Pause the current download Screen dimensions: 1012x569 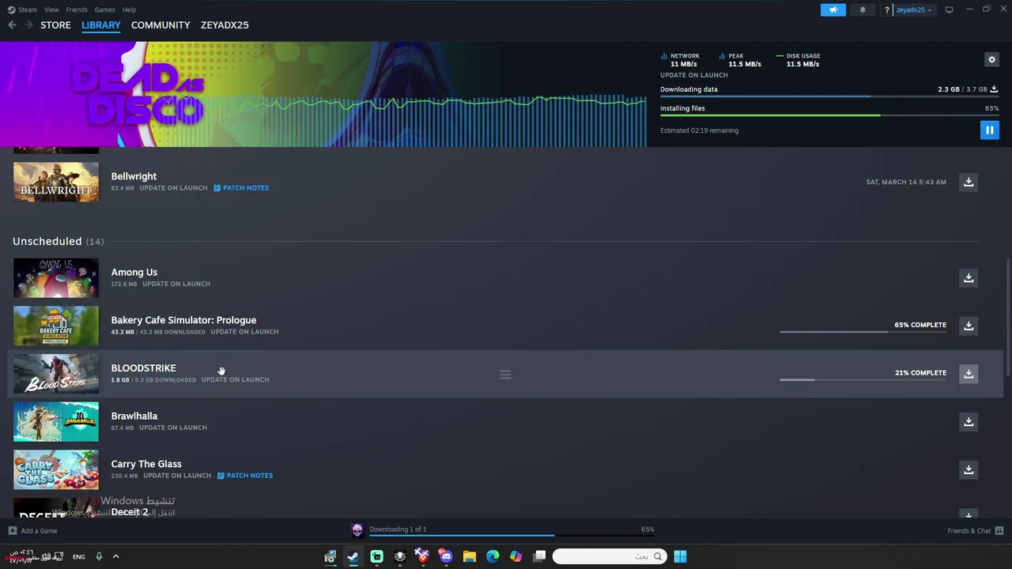pyautogui.click(x=989, y=130)
